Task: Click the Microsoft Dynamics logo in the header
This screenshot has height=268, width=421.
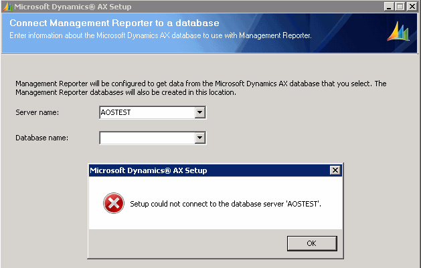Action: (x=398, y=31)
